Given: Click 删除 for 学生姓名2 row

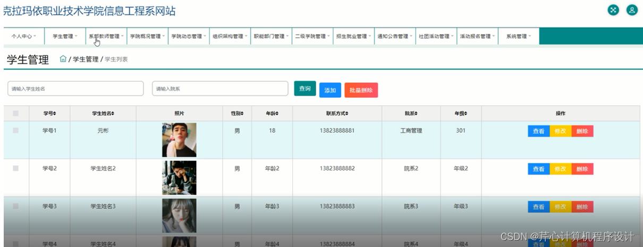Looking at the screenshot, I should click(582, 169).
